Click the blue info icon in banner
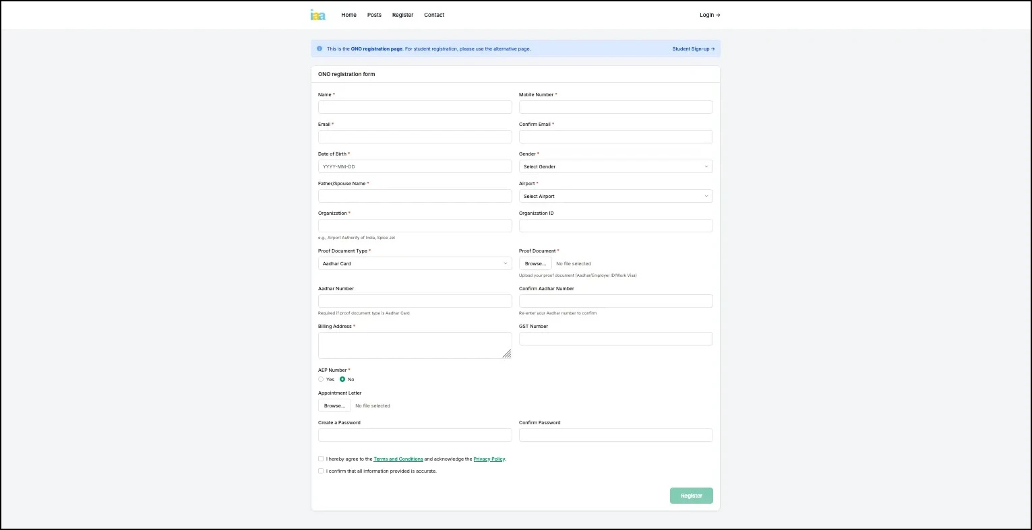 coord(320,48)
